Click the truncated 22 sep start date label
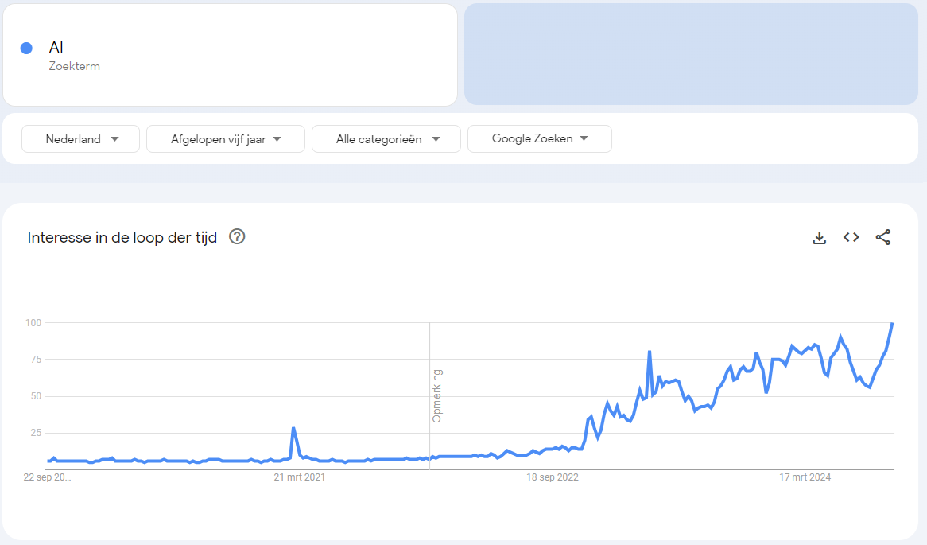Image resolution: width=927 pixels, height=545 pixels. coord(47,477)
